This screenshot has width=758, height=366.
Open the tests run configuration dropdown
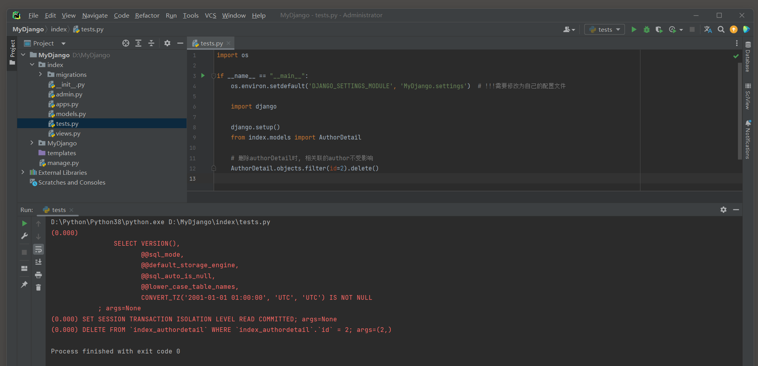tap(604, 29)
